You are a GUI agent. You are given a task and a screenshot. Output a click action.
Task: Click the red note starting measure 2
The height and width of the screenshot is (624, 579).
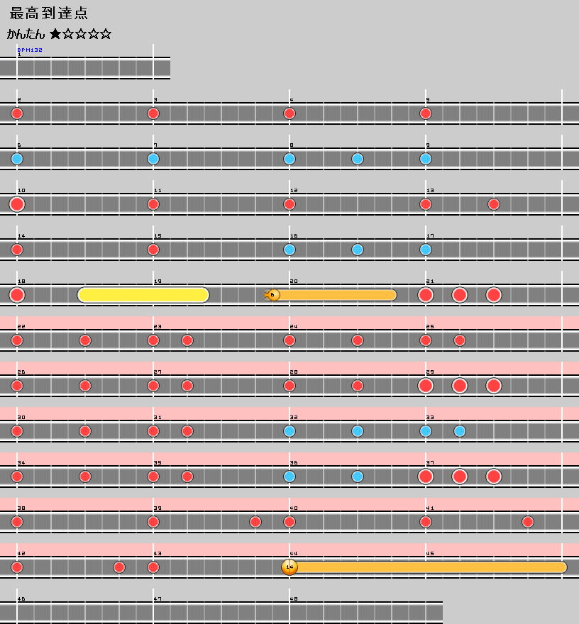(17, 113)
